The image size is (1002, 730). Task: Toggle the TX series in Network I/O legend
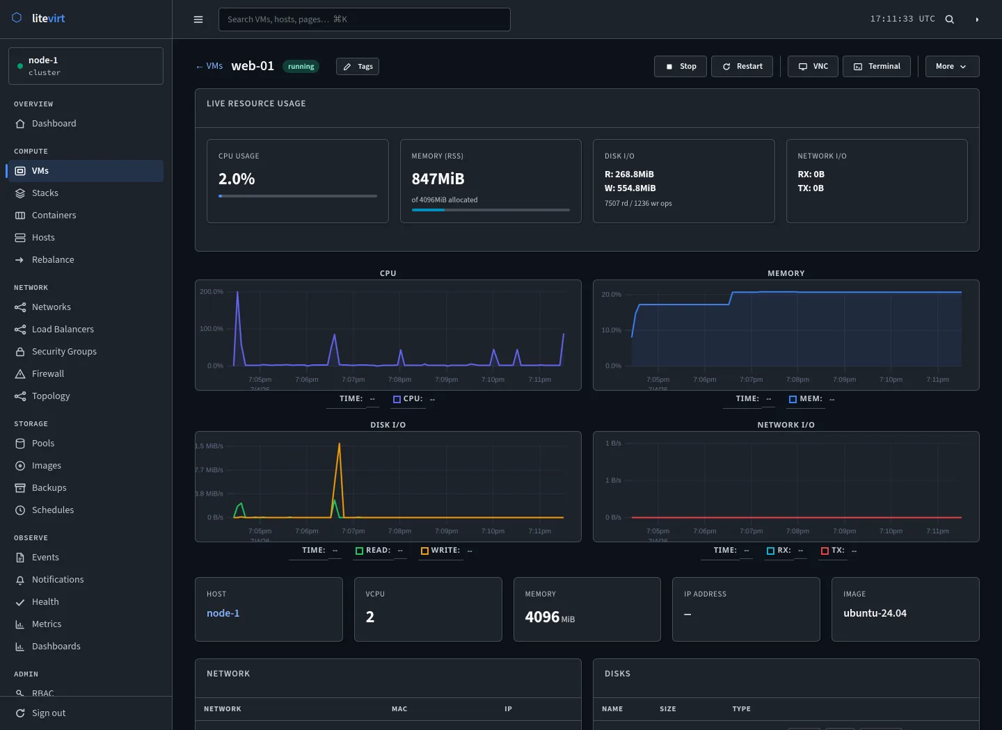click(825, 551)
